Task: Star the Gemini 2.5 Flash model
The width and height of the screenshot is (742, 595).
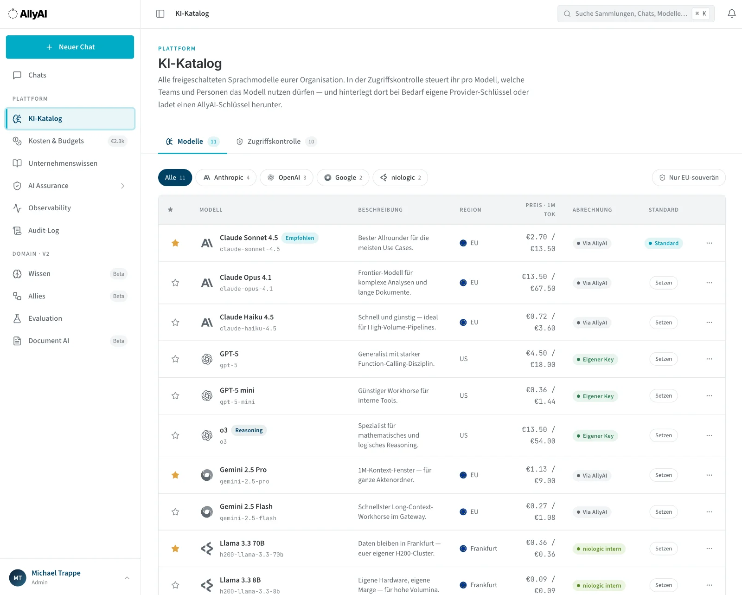Action: click(175, 512)
